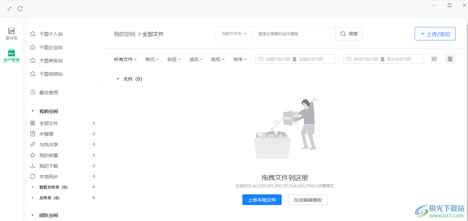Go to 千图视频站
Screen dimensions: 468x221
pos(51,74)
